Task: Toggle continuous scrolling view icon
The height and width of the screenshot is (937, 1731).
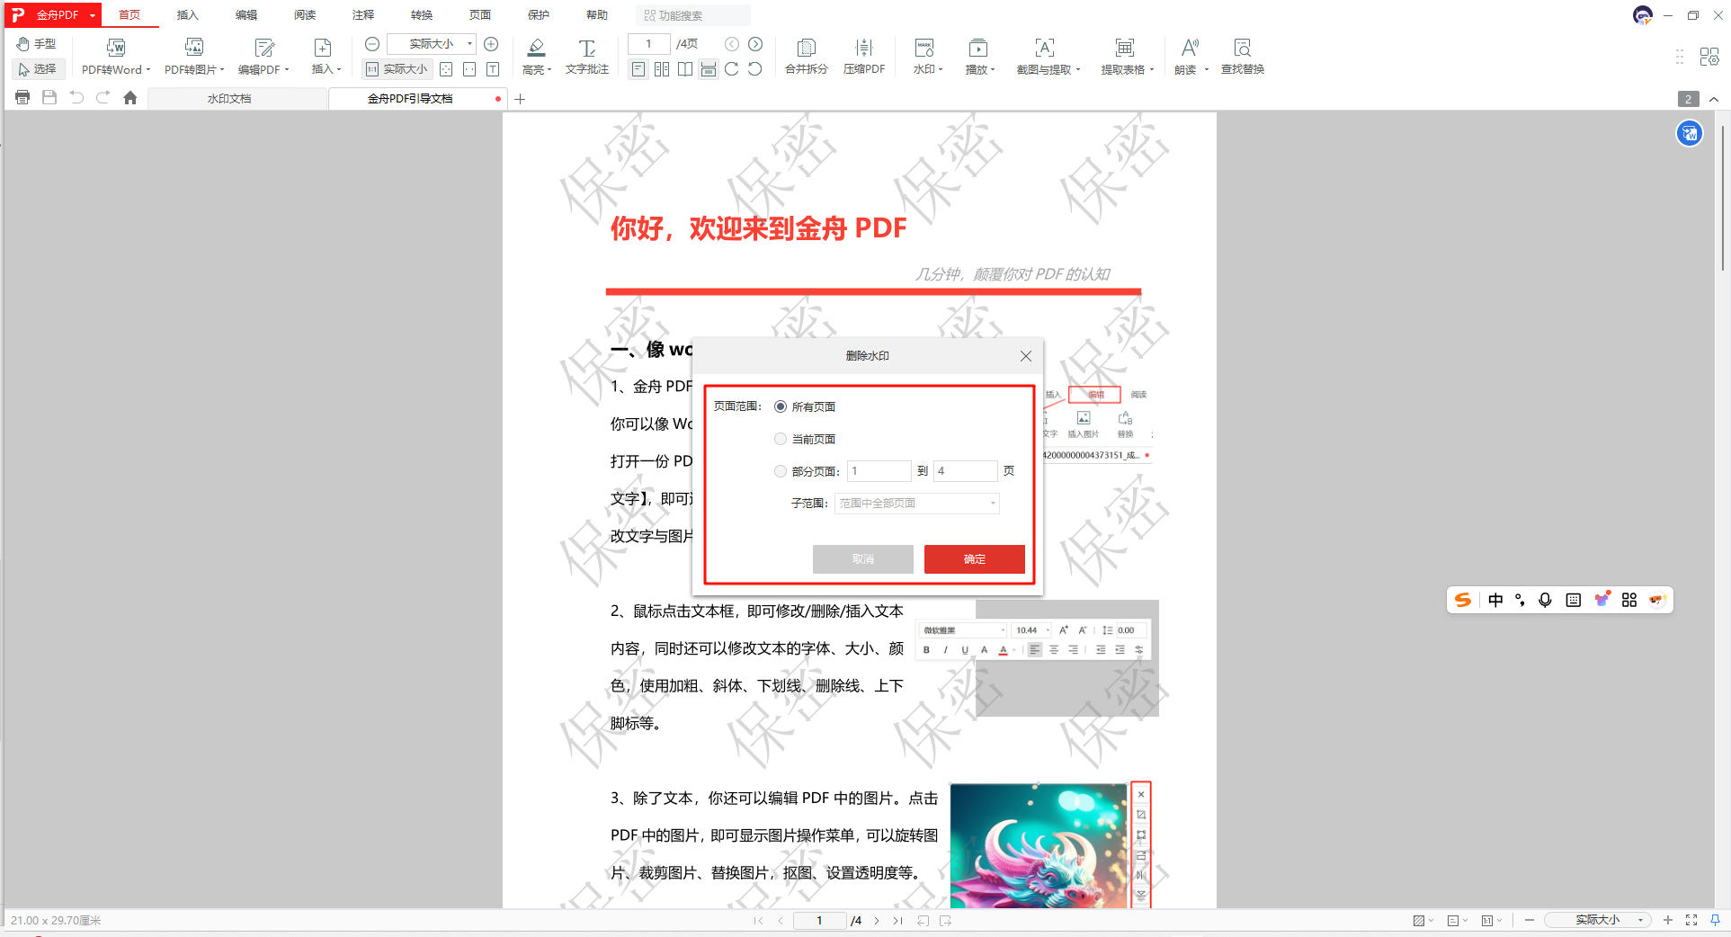Action: tap(709, 69)
